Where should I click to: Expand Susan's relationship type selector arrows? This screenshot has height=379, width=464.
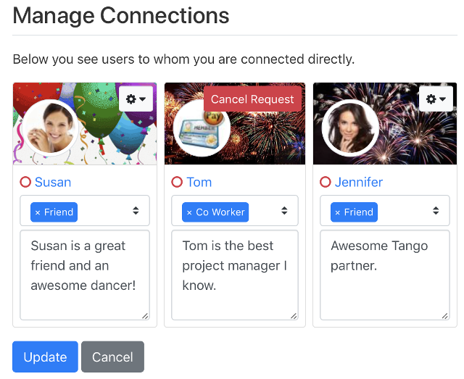tap(136, 211)
